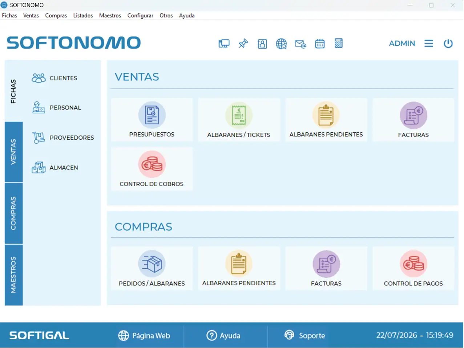This screenshot has width=464, height=348.
Task: Open Control de Pagos tile
Action: 413,268
